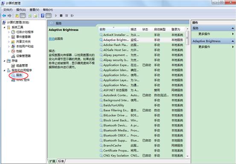
Task: Click the Back arrow toolbar icon
Action: 4,15
